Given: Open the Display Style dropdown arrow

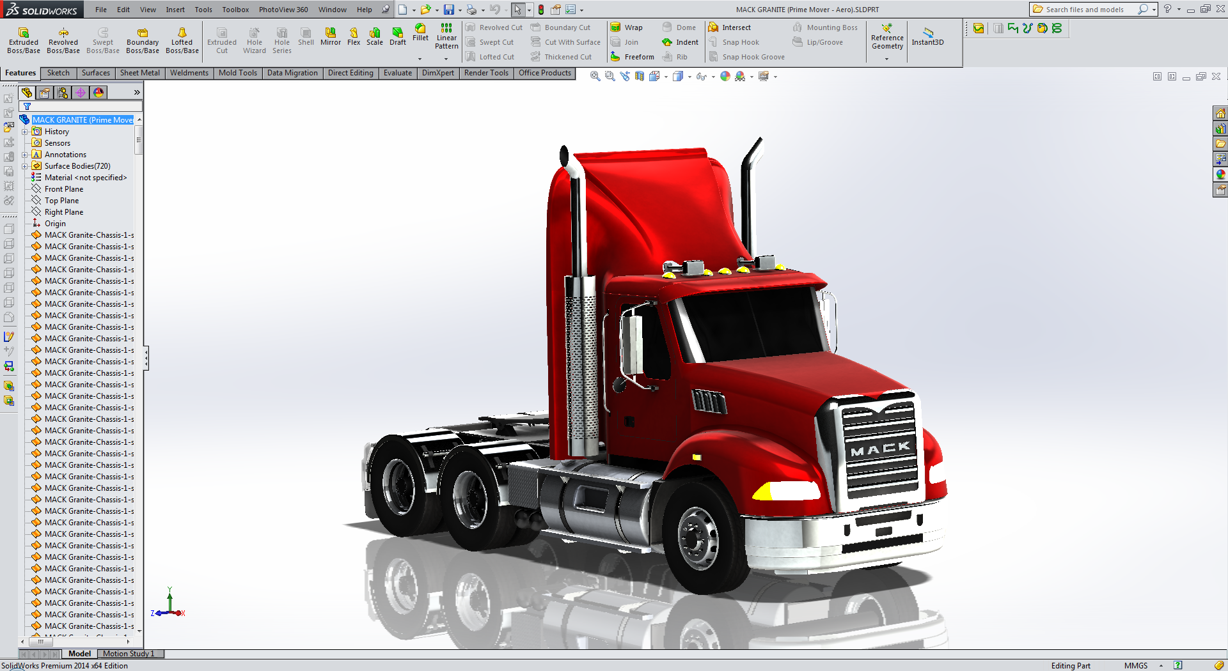Looking at the screenshot, I should click(689, 77).
